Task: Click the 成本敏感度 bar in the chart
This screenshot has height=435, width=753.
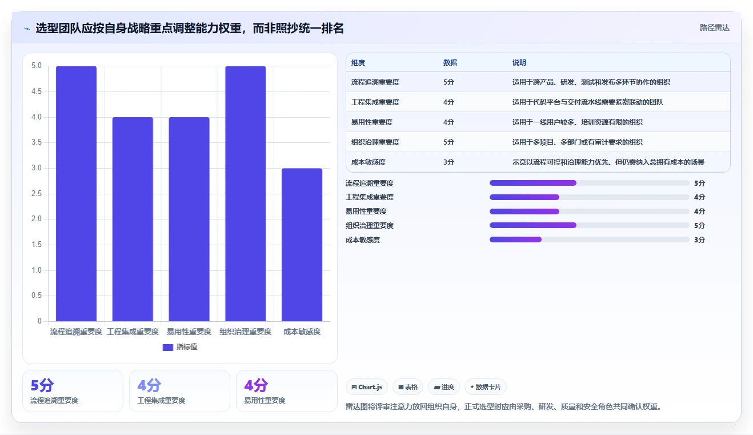Action: [302, 245]
